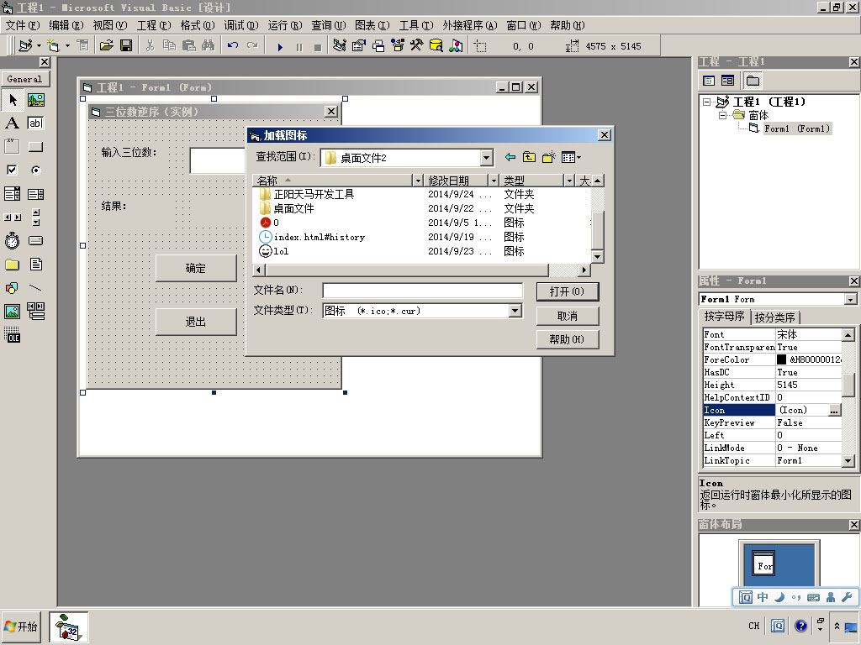Screen dimensions: 861x645
Task: Click the file list horizontal scrollbar
Action: [x=421, y=270]
